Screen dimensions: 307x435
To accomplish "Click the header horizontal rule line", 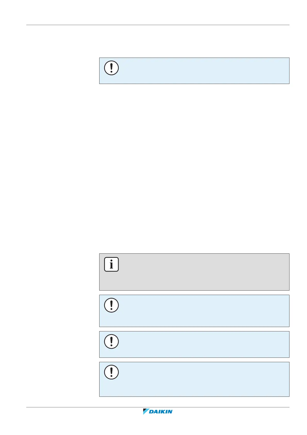I will [158, 25].
